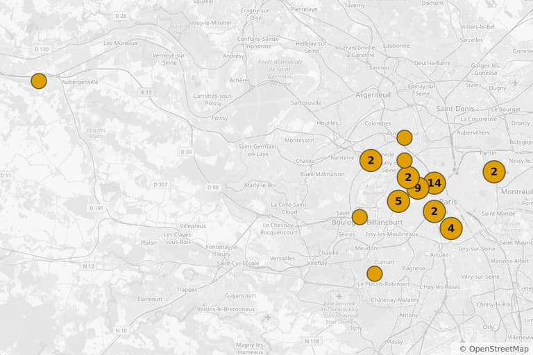The image size is (533, 355).
Task: Open the 2 cluster just above the 4 marker
Action: (x=434, y=211)
